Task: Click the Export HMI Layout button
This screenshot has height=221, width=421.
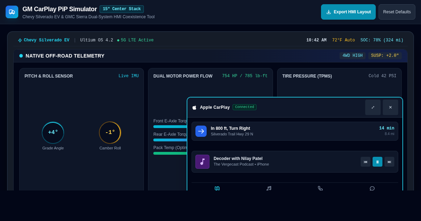Action: point(348,12)
